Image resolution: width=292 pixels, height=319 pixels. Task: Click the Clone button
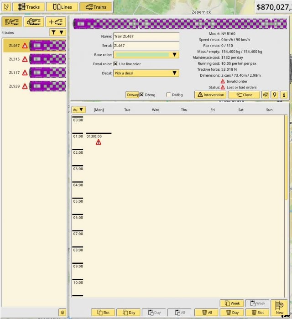(x=244, y=94)
